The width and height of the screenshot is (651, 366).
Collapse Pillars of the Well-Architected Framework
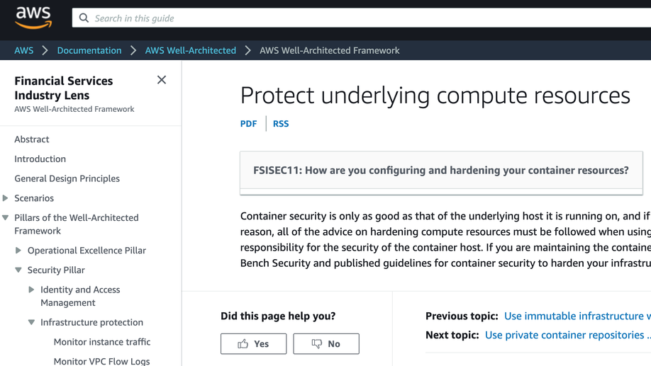(x=6, y=218)
